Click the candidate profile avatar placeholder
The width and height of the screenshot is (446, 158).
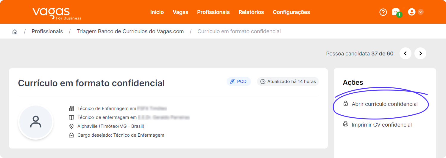(36, 122)
